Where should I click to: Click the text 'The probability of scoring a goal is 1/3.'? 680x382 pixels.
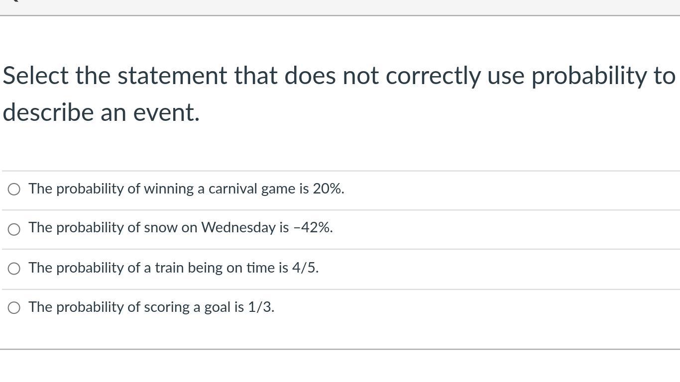pyautogui.click(x=151, y=307)
